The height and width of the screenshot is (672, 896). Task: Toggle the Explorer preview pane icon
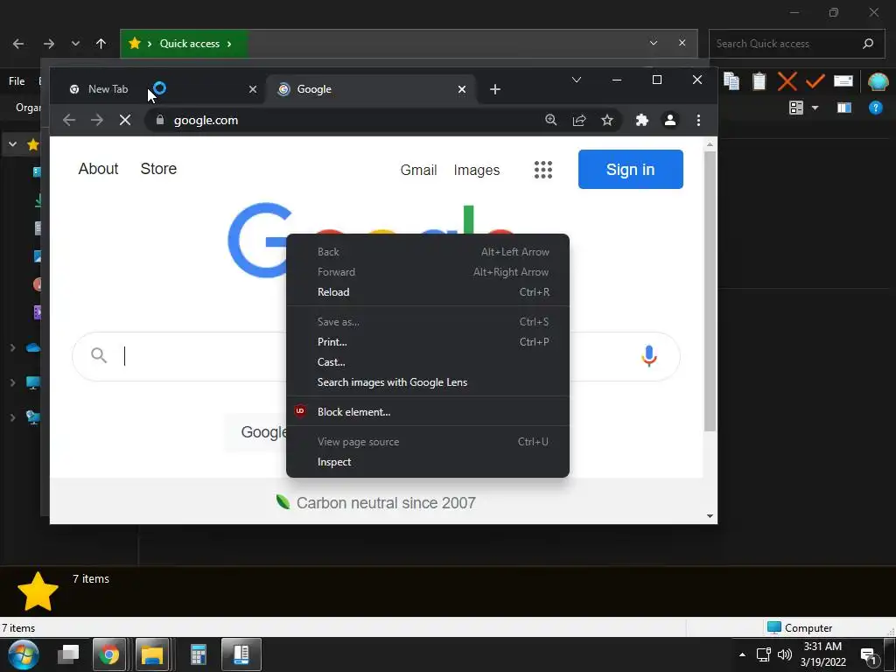(x=844, y=108)
